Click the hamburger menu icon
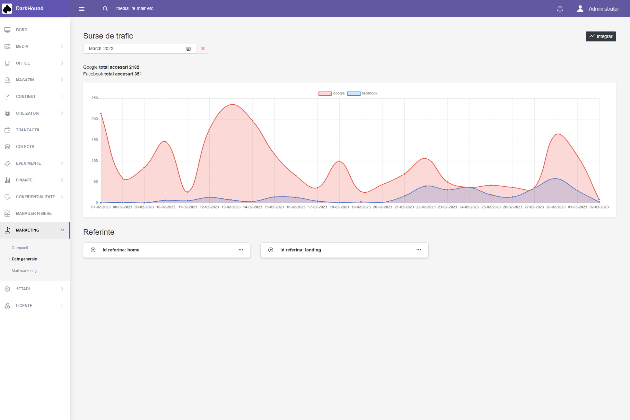The height and width of the screenshot is (420, 630). click(82, 9)
